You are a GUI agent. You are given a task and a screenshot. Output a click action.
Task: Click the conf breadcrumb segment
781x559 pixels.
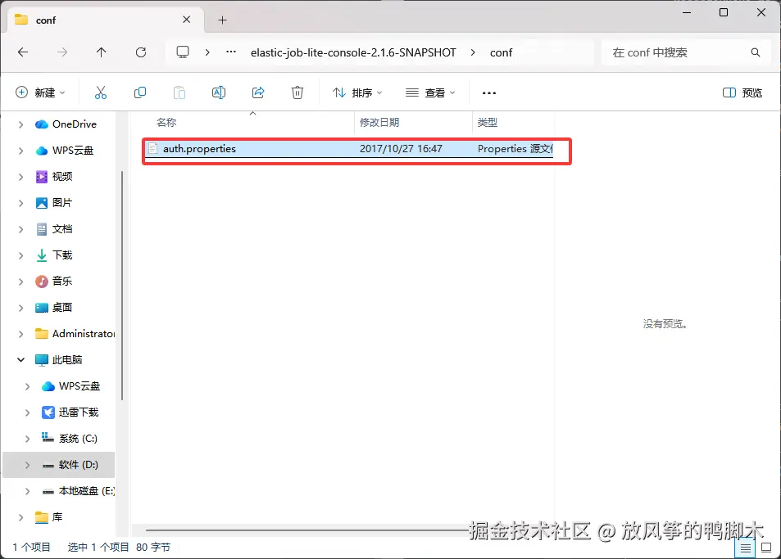501,52
